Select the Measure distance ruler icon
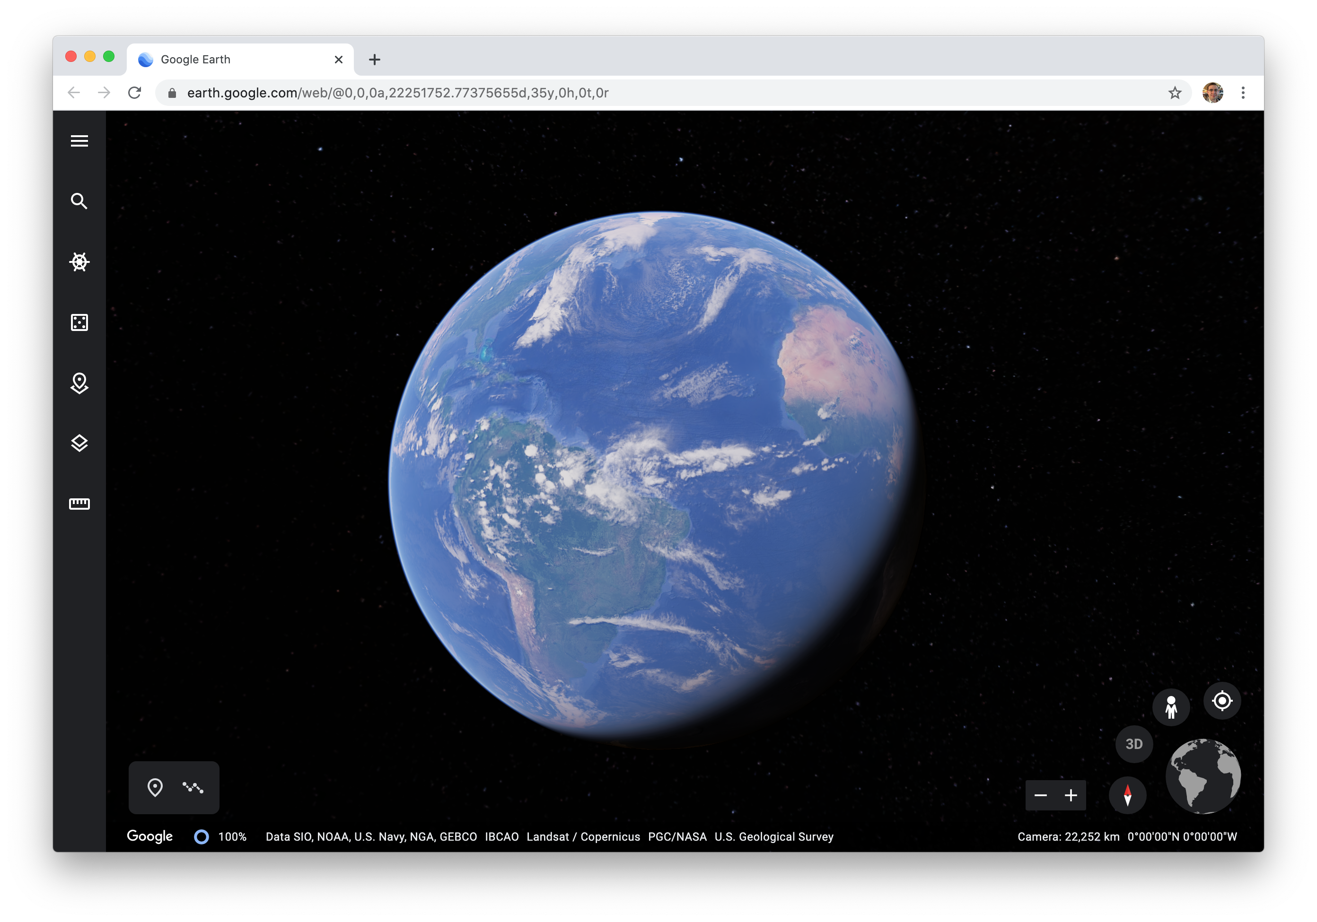Image resolution: width=1317 pixels, height=922 pixels. (79, 503)
